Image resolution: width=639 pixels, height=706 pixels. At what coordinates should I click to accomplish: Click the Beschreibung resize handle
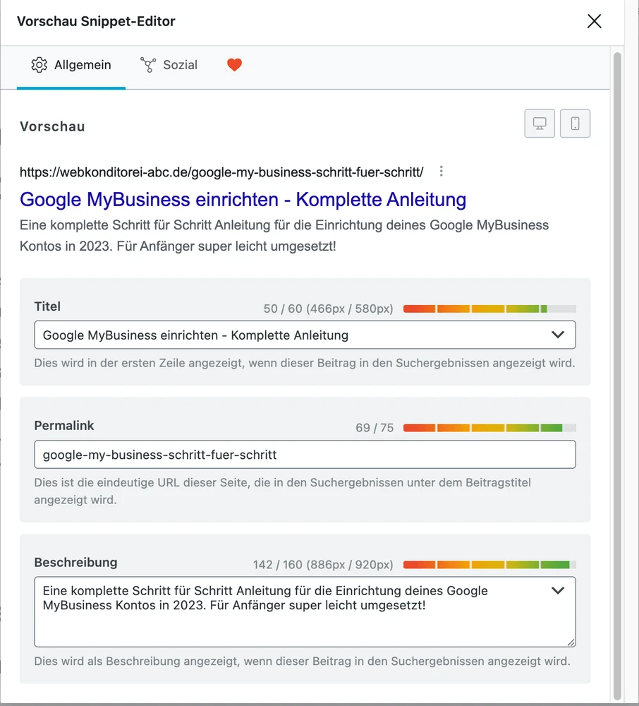(571, 642)
